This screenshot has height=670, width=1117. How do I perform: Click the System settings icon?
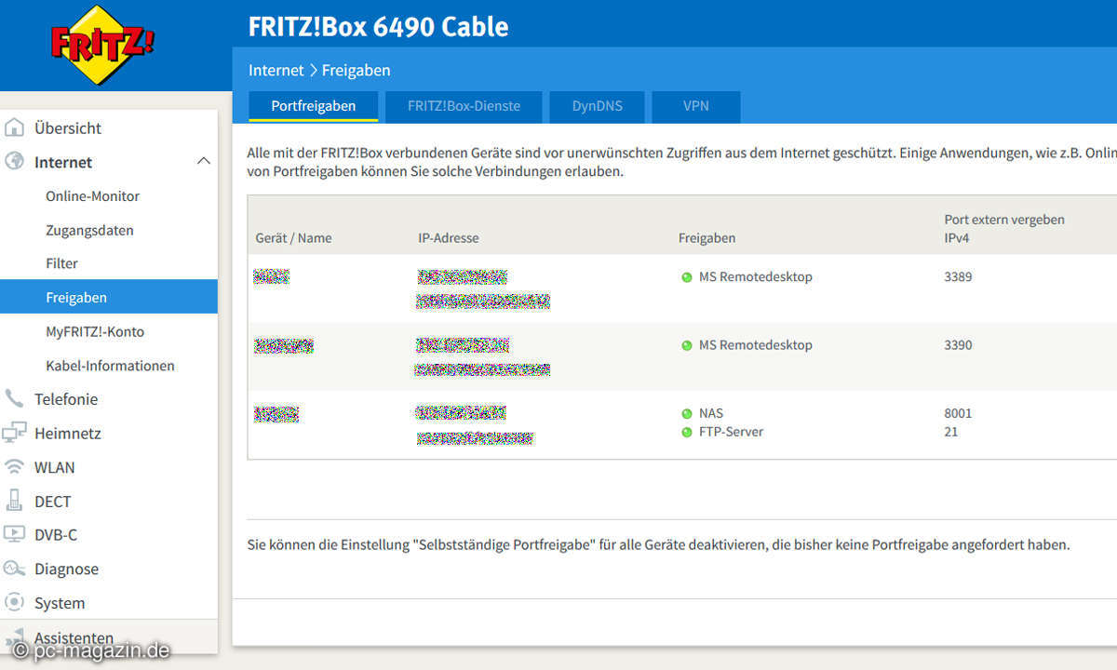(14, 602)
